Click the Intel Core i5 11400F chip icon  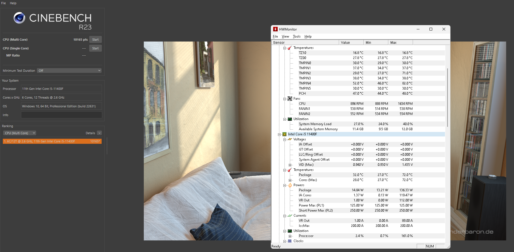[x=284, y=134]
